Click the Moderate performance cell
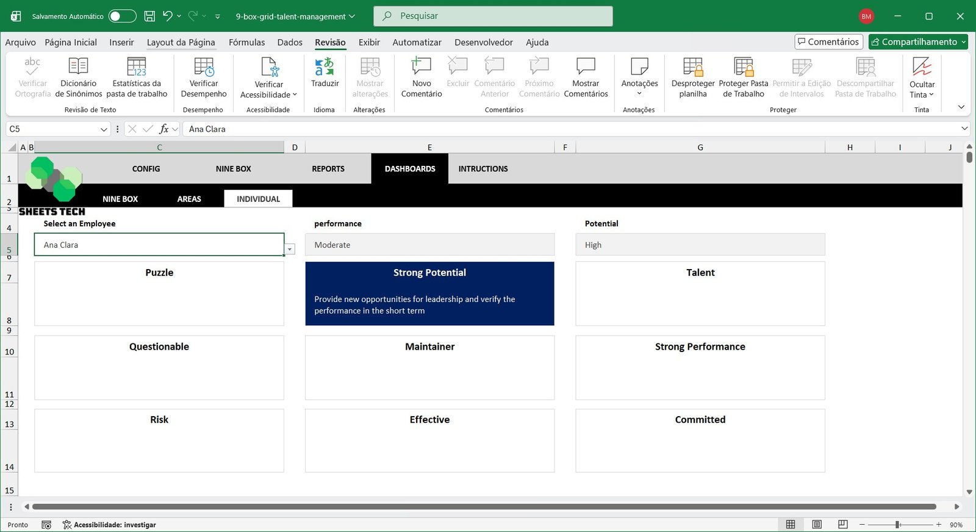 coord(429,245)
